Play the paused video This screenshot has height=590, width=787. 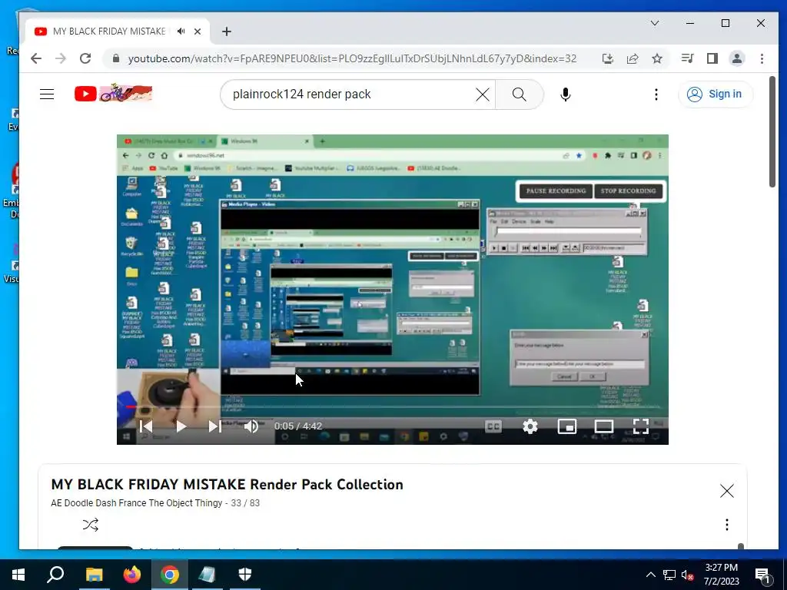(x=181, y=426)
